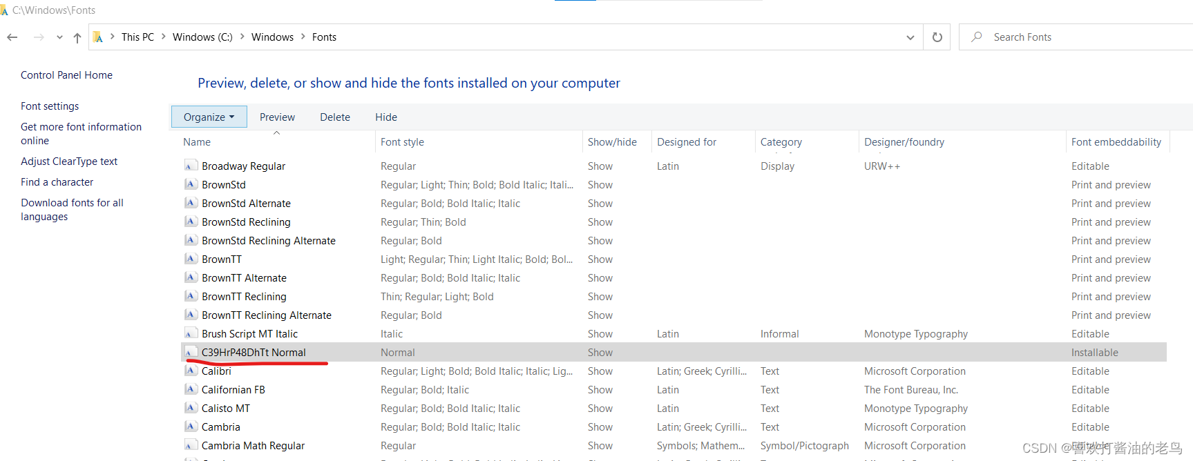This screenshot has height=461, width=1193.
Task: Expand chevron after Windows breadcrumb
Action: coord(303,37)
